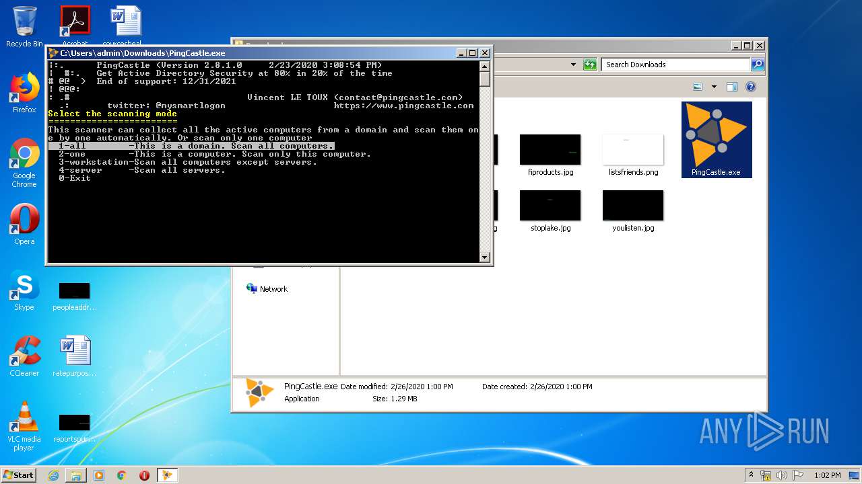Open Windows Media Player from the taskbar
The image size is (862, 484).
(x=99, y=475)
